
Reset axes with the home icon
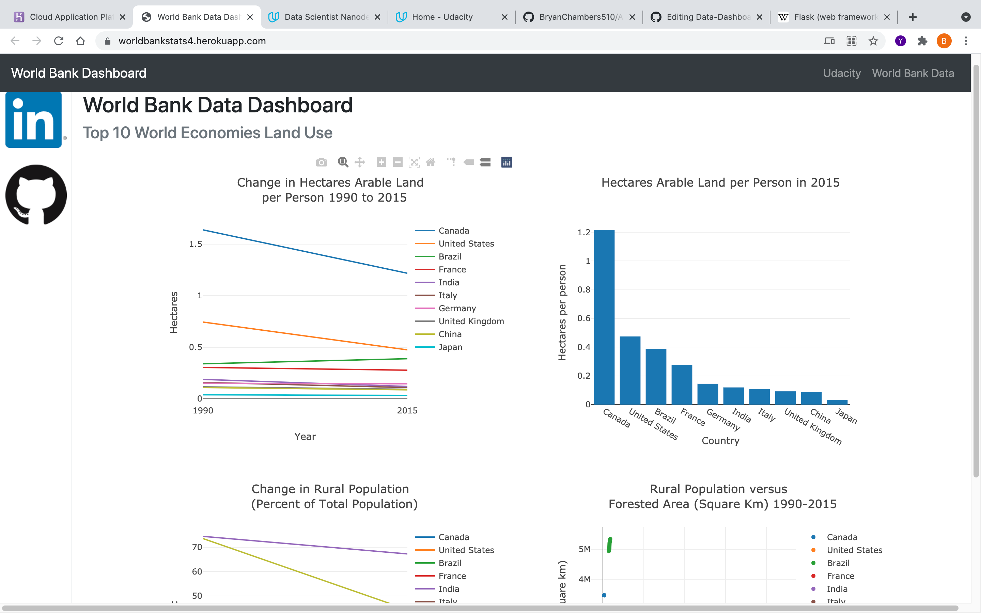click(x=431, y=162)
